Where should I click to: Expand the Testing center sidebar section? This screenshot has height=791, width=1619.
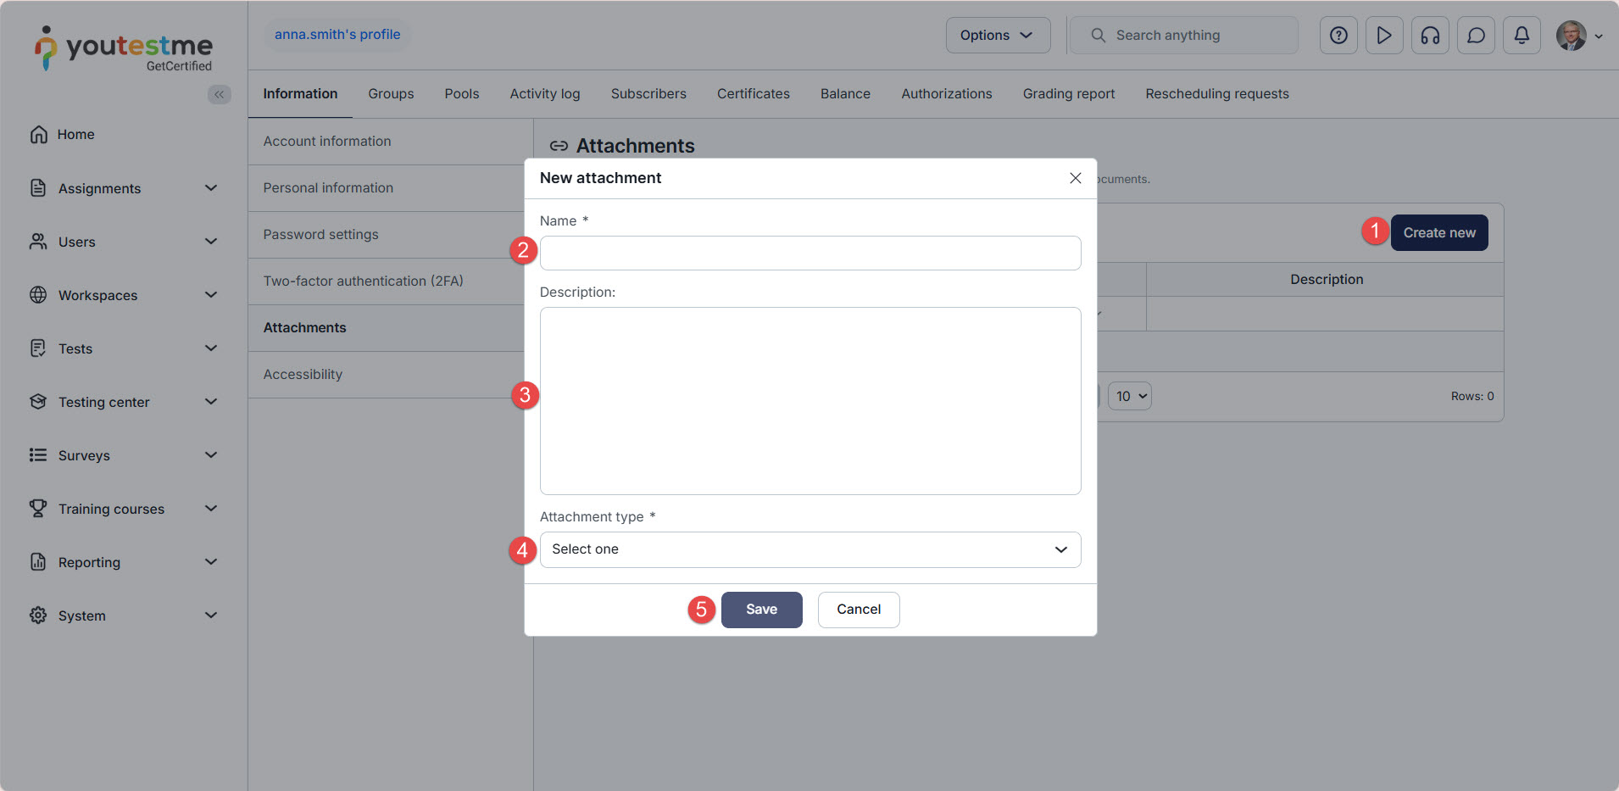211,402
